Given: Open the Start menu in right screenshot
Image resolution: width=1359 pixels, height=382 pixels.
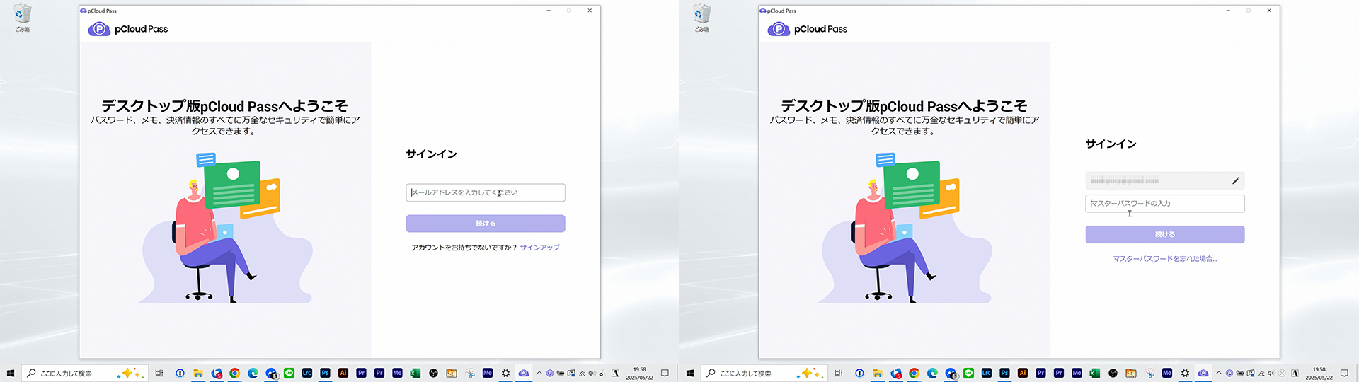Looking at the screenshot, I should click(x=690, y=373).
